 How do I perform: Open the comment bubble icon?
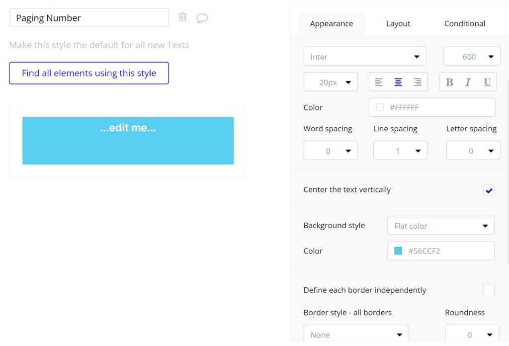pyautogui.click(x=202, y=18)
